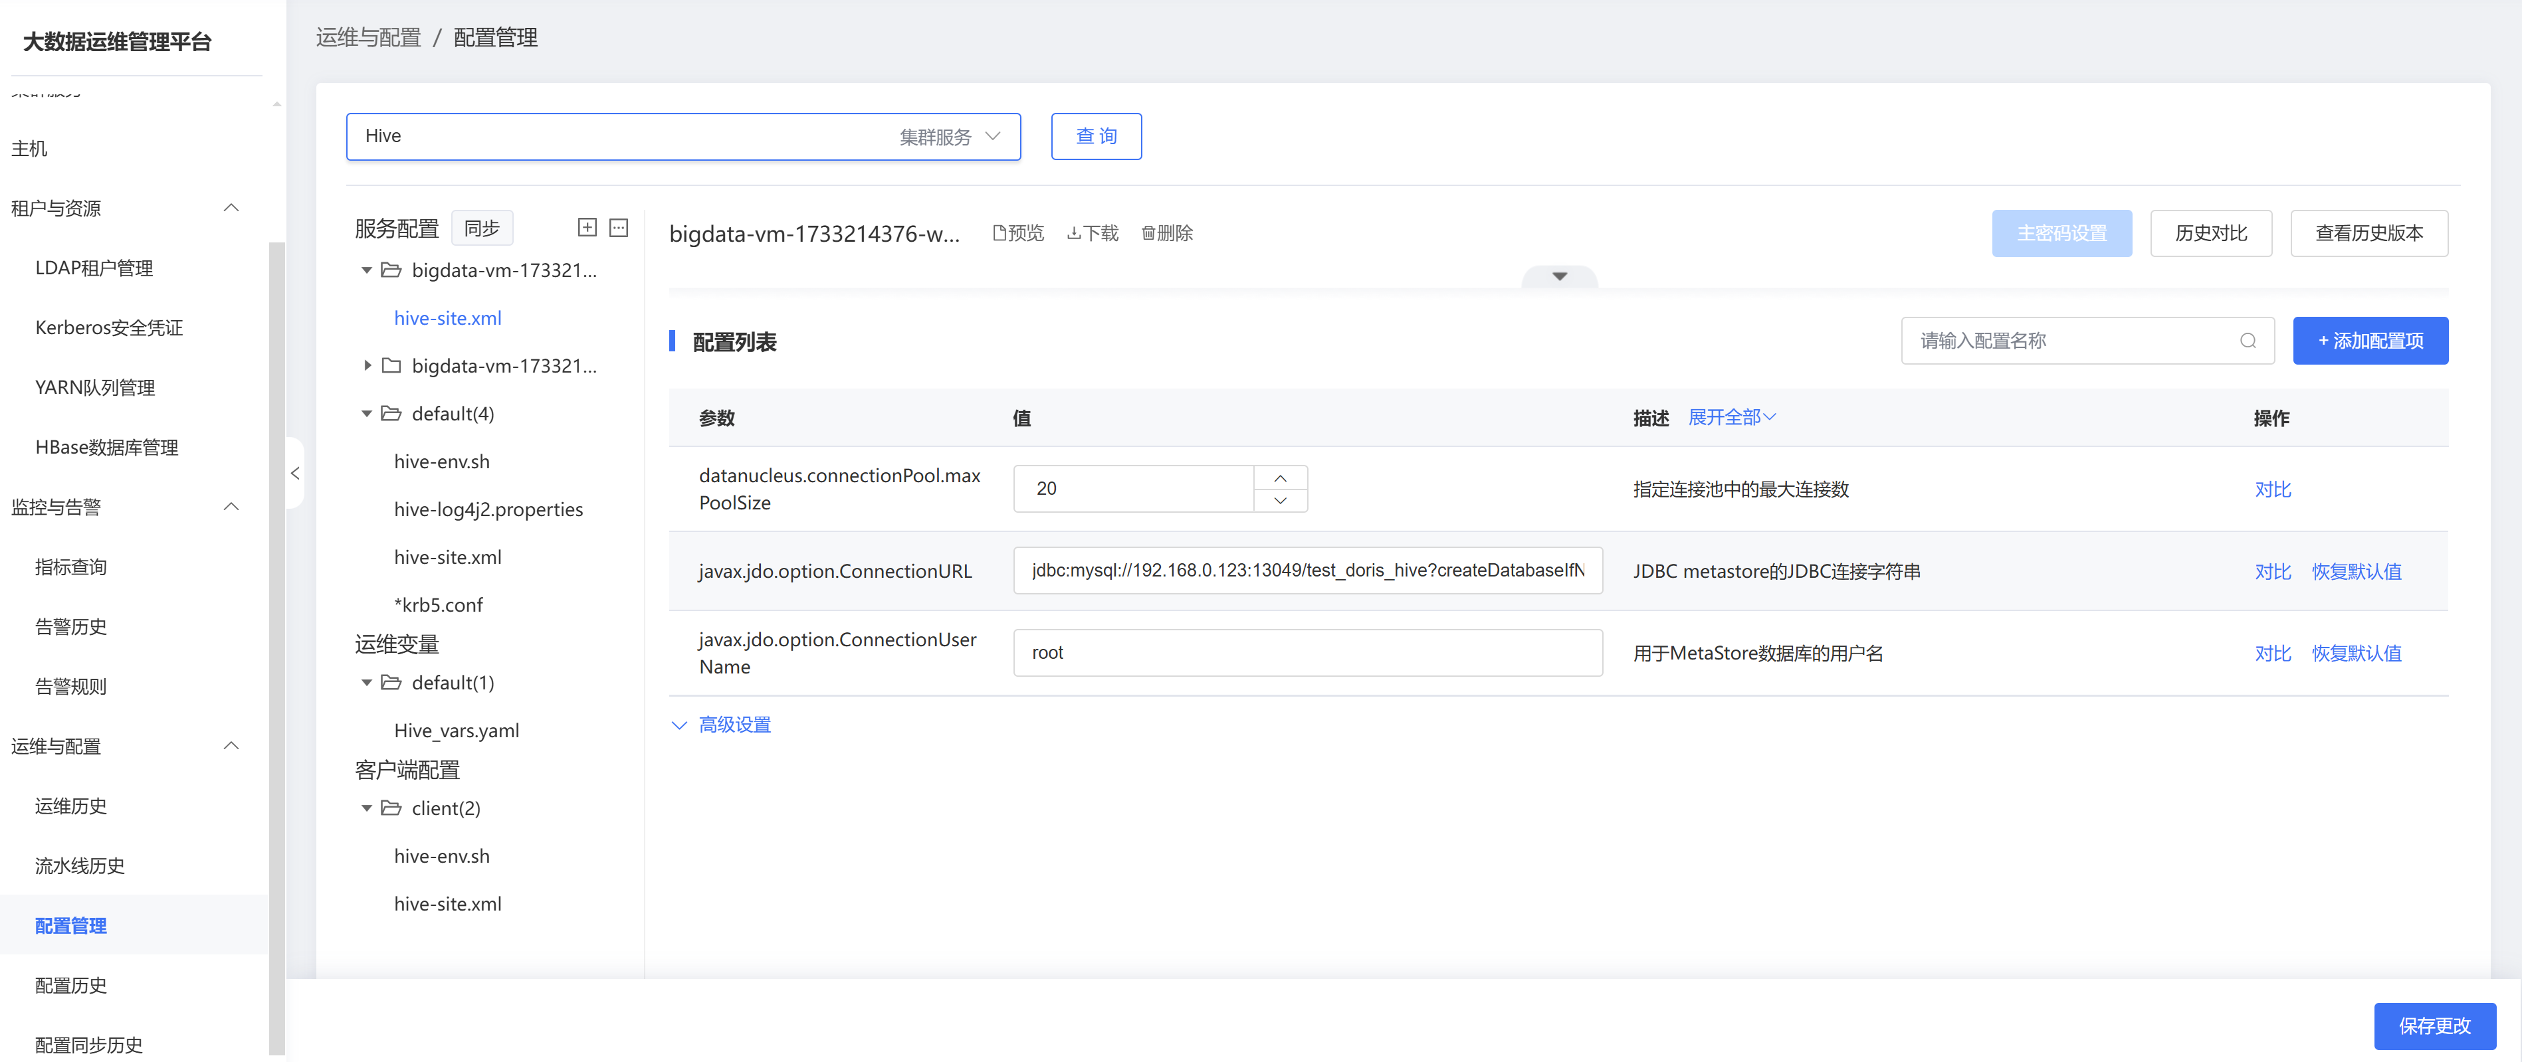Click the 同步 sync button
2522x1062 pixels.
click(x=482, y=228)
